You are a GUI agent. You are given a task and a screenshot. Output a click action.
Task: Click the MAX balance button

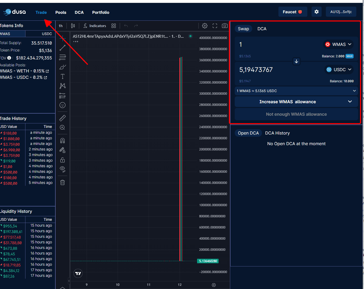click(349, 56)
